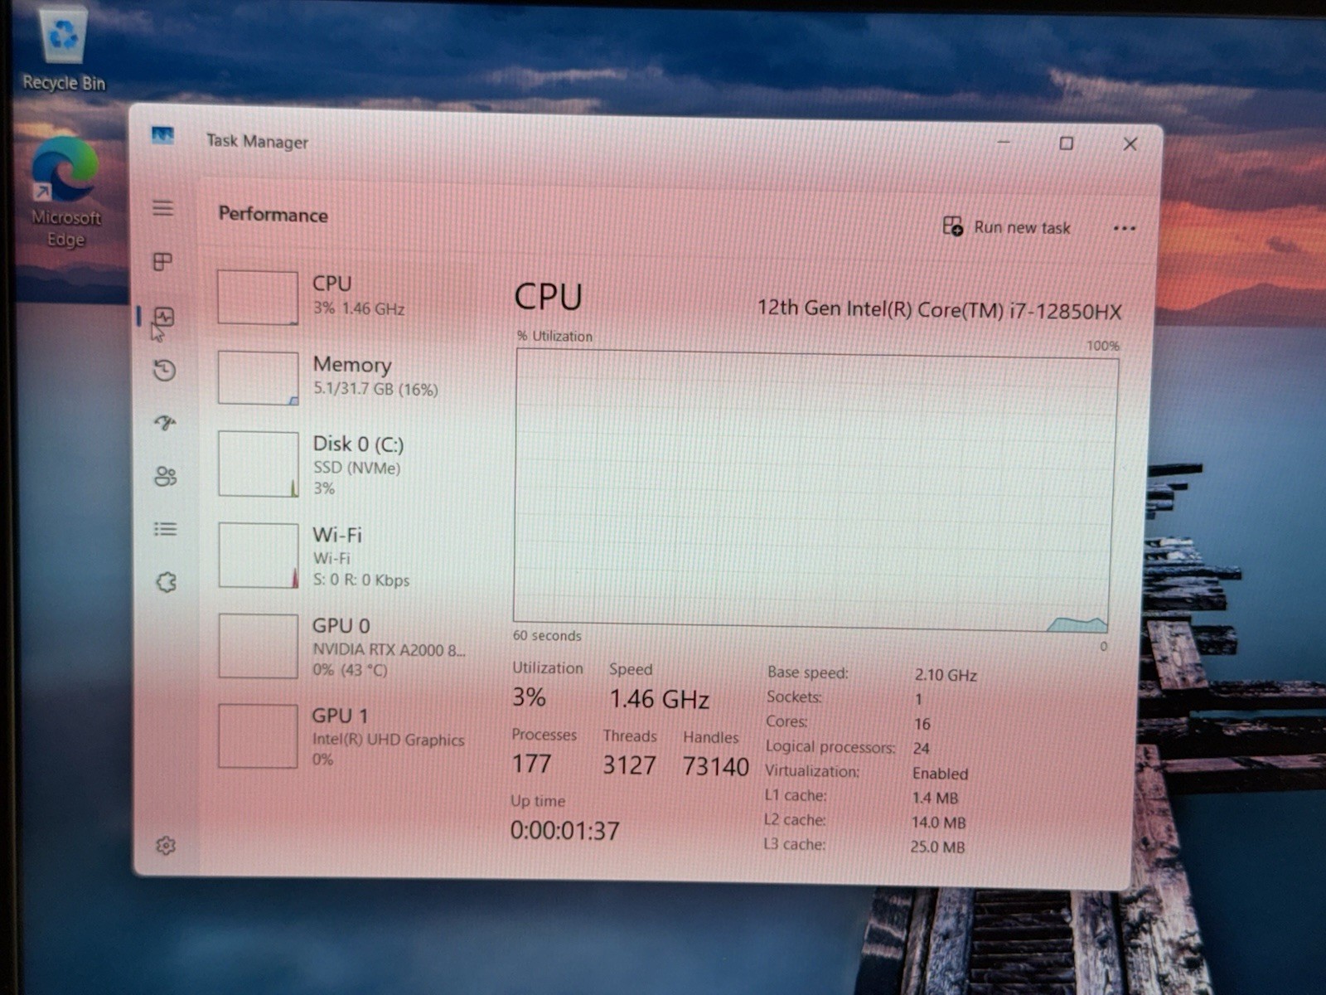1326x995 pixels.
Task: Click the % Utilization graph label
Action: tap(554, 336)
